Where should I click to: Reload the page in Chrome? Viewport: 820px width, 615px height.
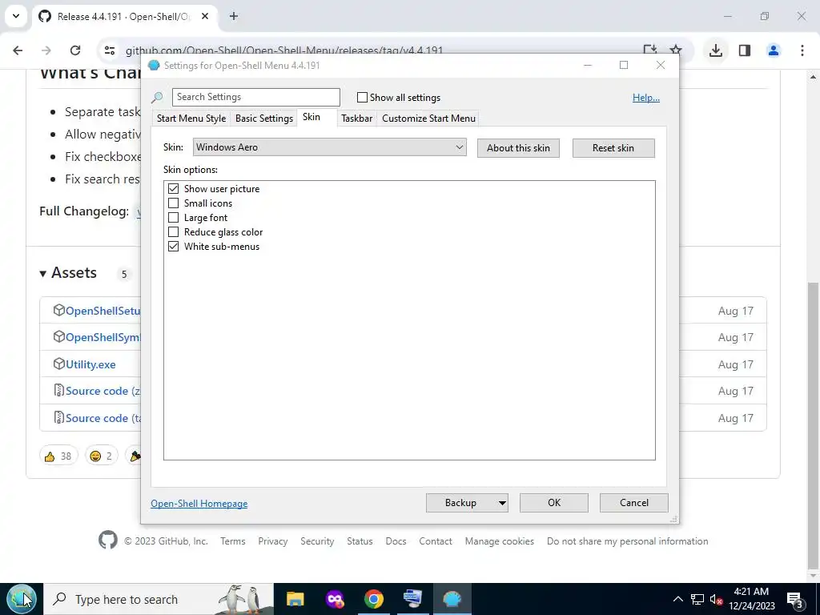(x=75, y=50)
